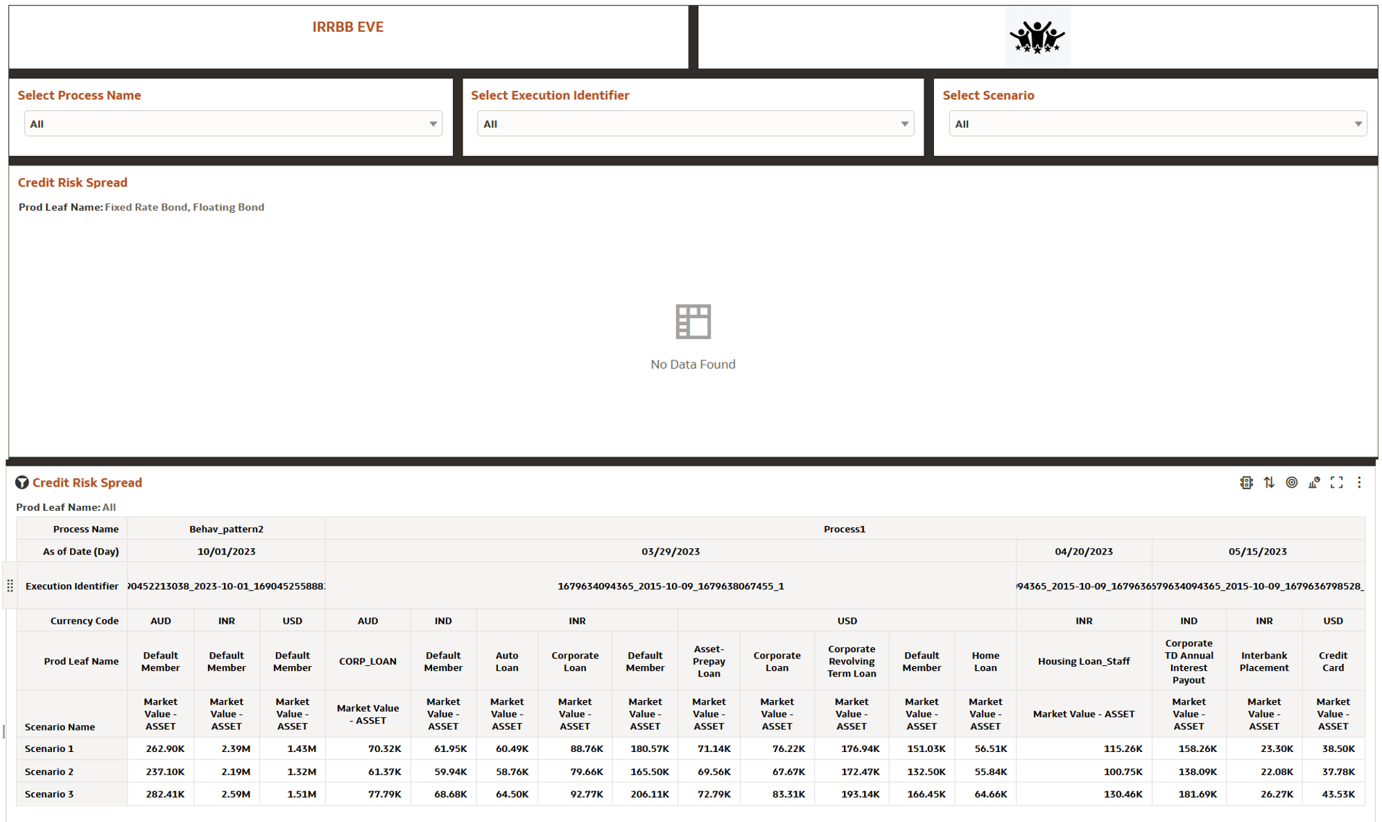Open the Select Scenario dropdown
Image resolution: width=1382 pixels, height=822 pixels.
(1157, 124)
